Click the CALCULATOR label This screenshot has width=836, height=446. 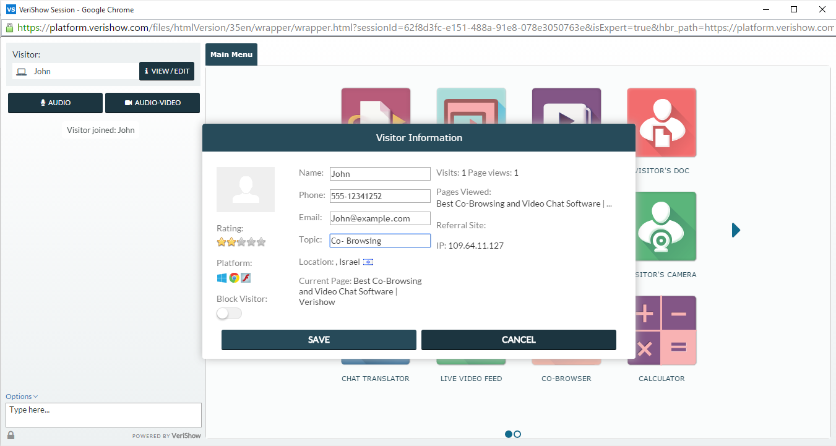click(x=661, y=379)
